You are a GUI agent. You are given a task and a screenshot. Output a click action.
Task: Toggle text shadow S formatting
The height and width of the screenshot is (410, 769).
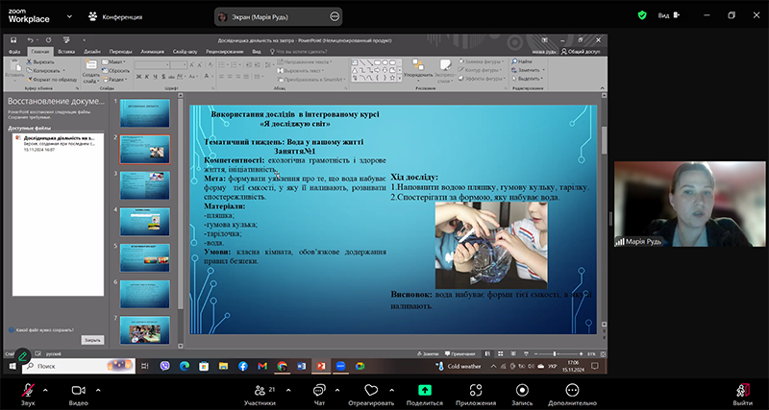[163, 77]
